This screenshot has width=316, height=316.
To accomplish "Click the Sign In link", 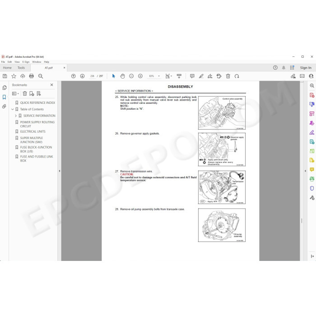I will click(x=306, y=68).
